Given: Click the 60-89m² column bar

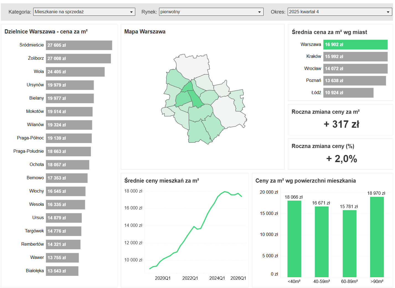Looking at the screenshot, I should click(349, 243).
